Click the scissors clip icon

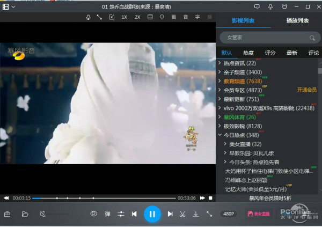click(182, 214)
